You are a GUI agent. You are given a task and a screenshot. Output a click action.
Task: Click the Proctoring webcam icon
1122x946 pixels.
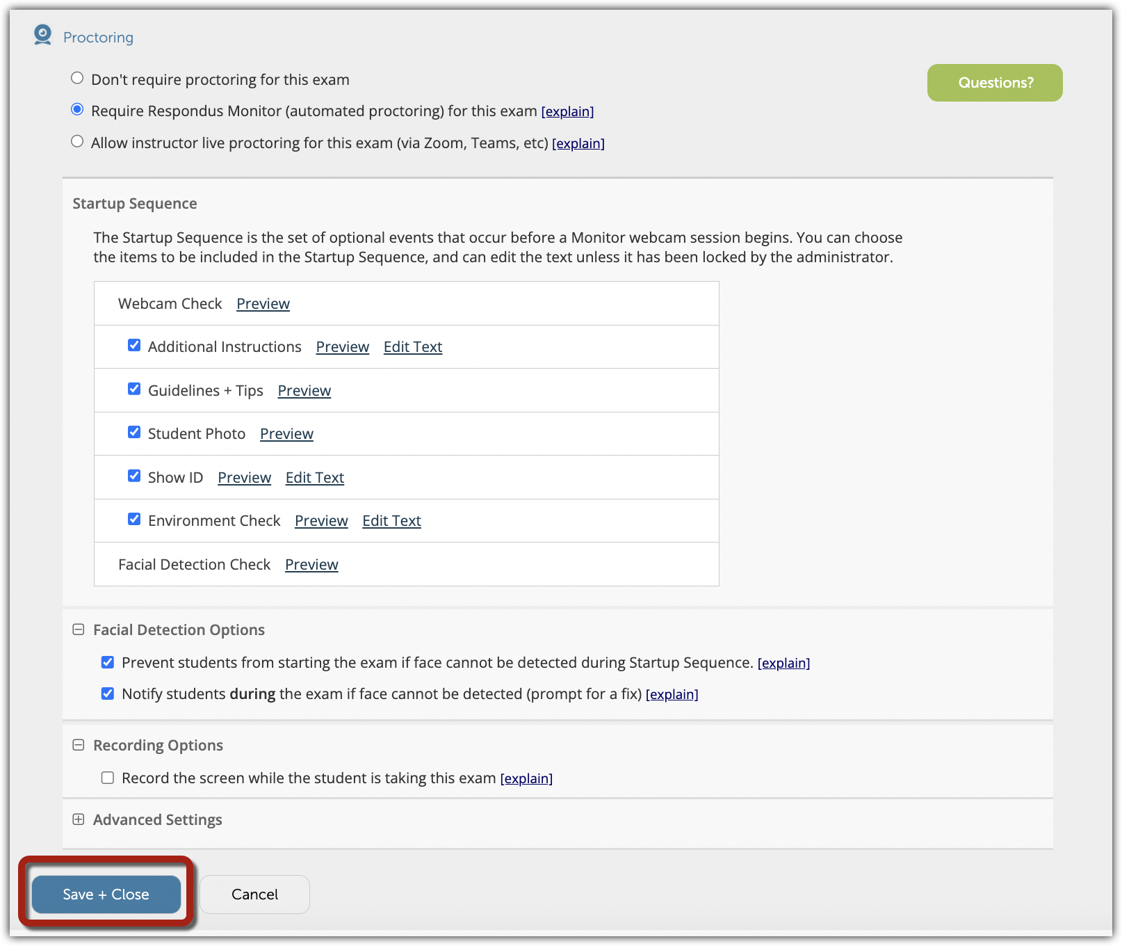click(42, 35)
